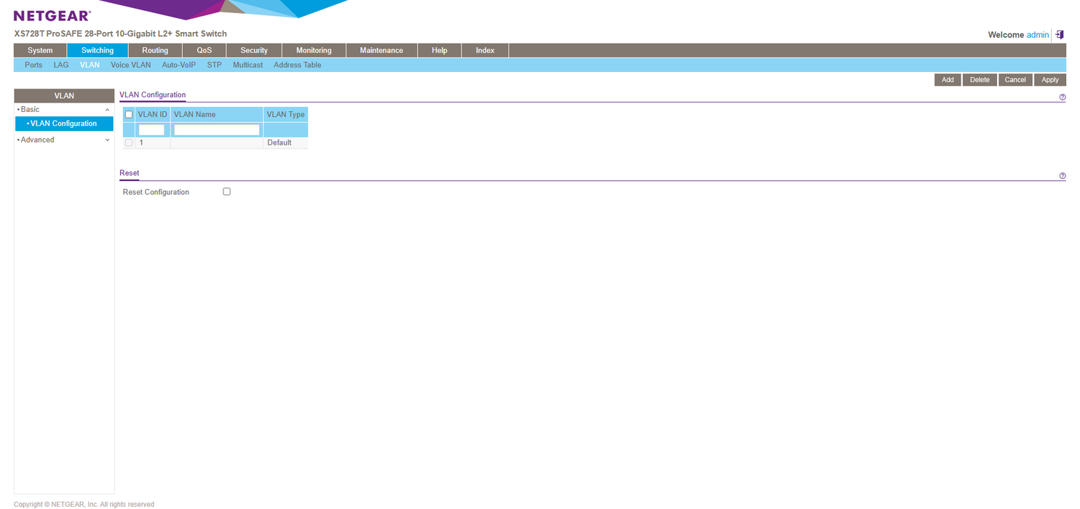
Task: Select VLAN Configuration in sidebar
Action: pyautogui.click(x=64, y=124)
